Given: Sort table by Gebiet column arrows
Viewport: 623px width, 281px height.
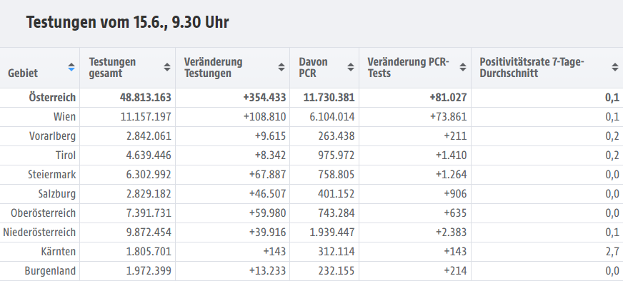Looking at the screenshot, I should tap(71, 67).
